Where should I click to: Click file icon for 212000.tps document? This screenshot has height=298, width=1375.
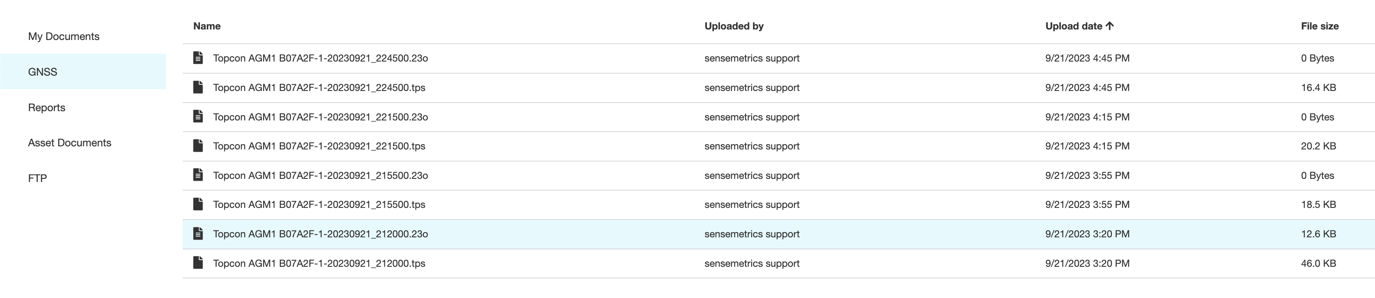(198, 263)
